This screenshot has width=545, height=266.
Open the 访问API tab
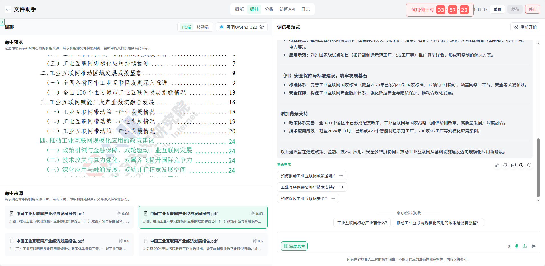tap(287, 9)
